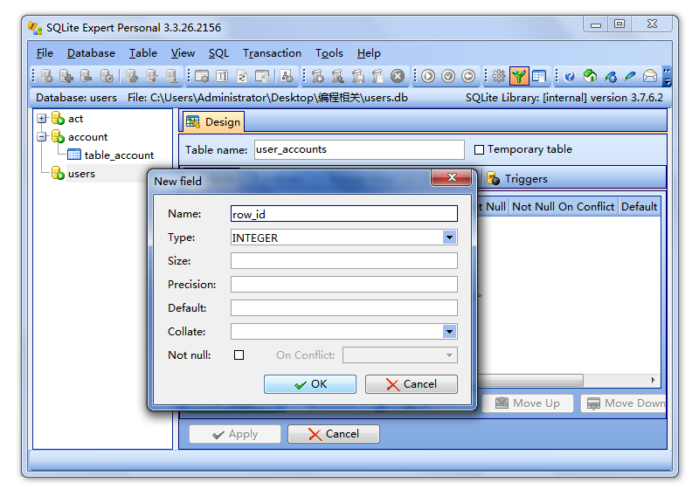The image size is (699, 489).
Task: Click the SQLite Expert title bar app icon
Action: coord(35,28)
